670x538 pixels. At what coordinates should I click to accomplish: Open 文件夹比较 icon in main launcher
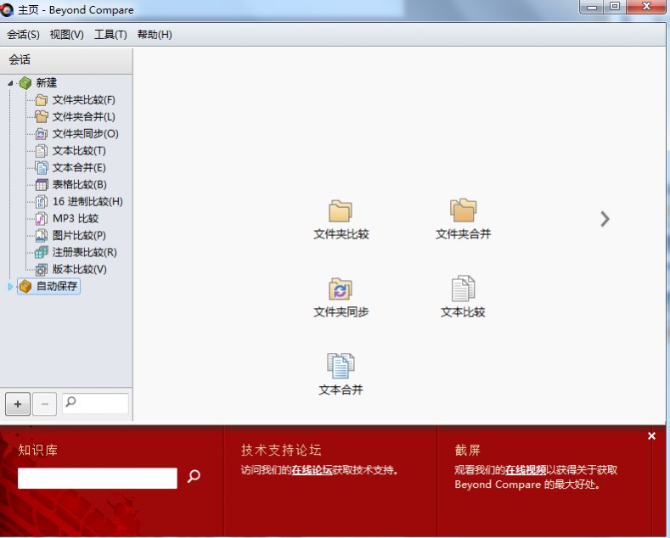coord(341,211)
